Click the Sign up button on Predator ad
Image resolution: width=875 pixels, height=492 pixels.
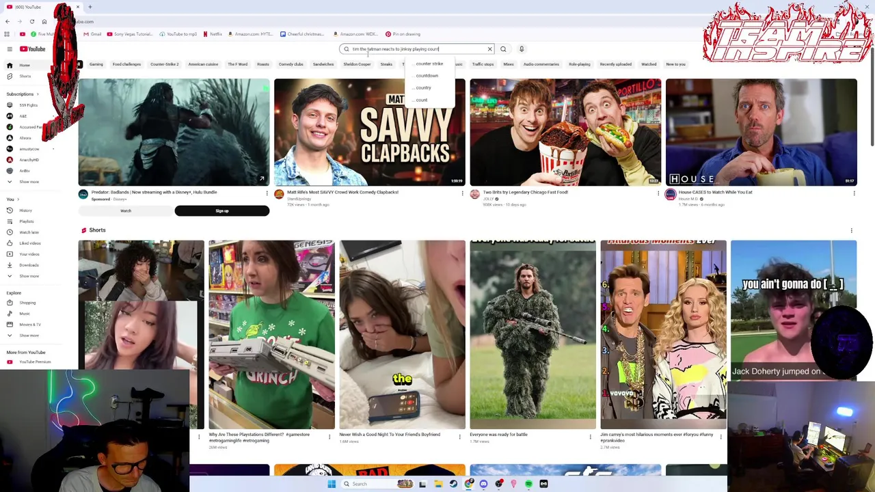coord(222,211)
